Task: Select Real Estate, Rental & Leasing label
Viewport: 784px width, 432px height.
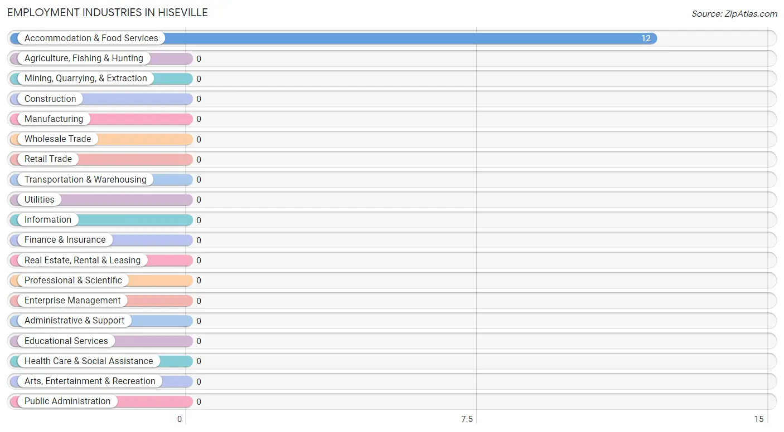Action: point(83,261)
